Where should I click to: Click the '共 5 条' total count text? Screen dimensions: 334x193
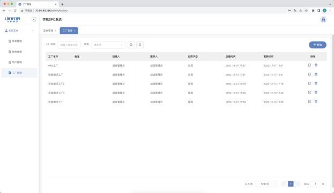tap(249, 184)
